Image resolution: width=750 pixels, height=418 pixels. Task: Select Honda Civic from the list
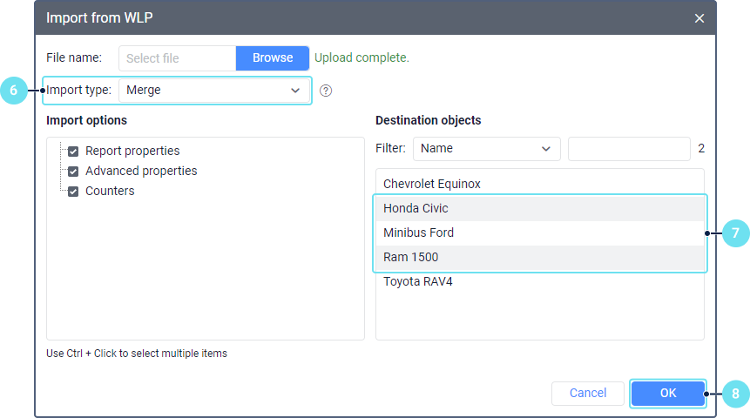tap(416, 209)
